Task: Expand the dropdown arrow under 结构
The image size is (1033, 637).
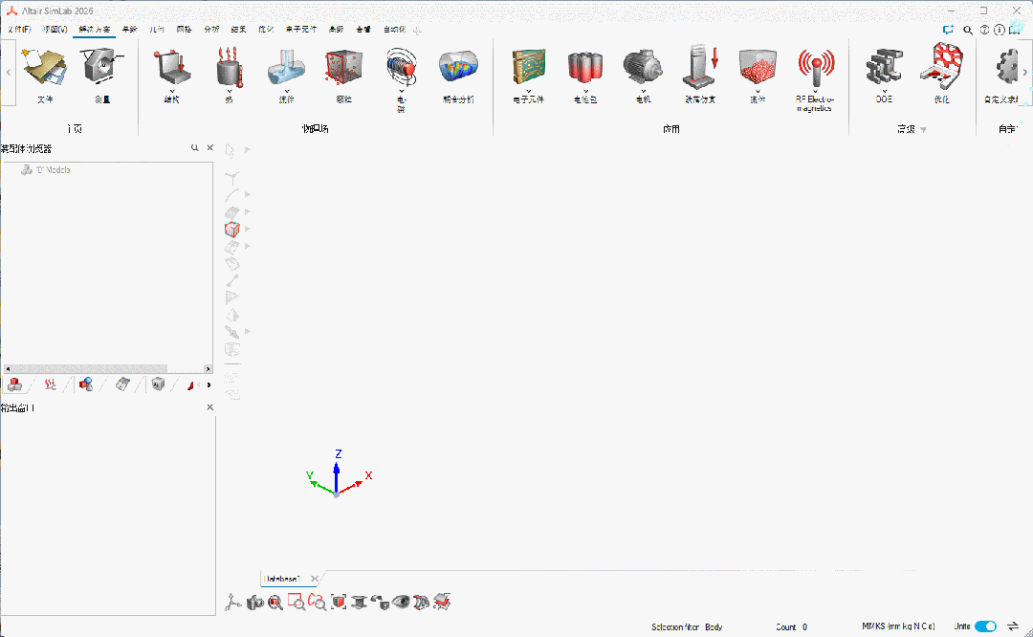Action: [x=172, y=92]
